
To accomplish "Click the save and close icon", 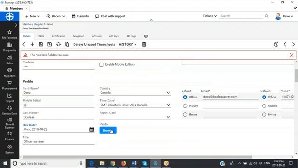I will pyautogui.click(x=50, y=44).
